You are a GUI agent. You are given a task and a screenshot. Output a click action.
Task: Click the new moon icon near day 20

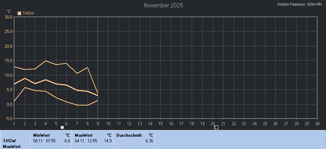(216, 127)
